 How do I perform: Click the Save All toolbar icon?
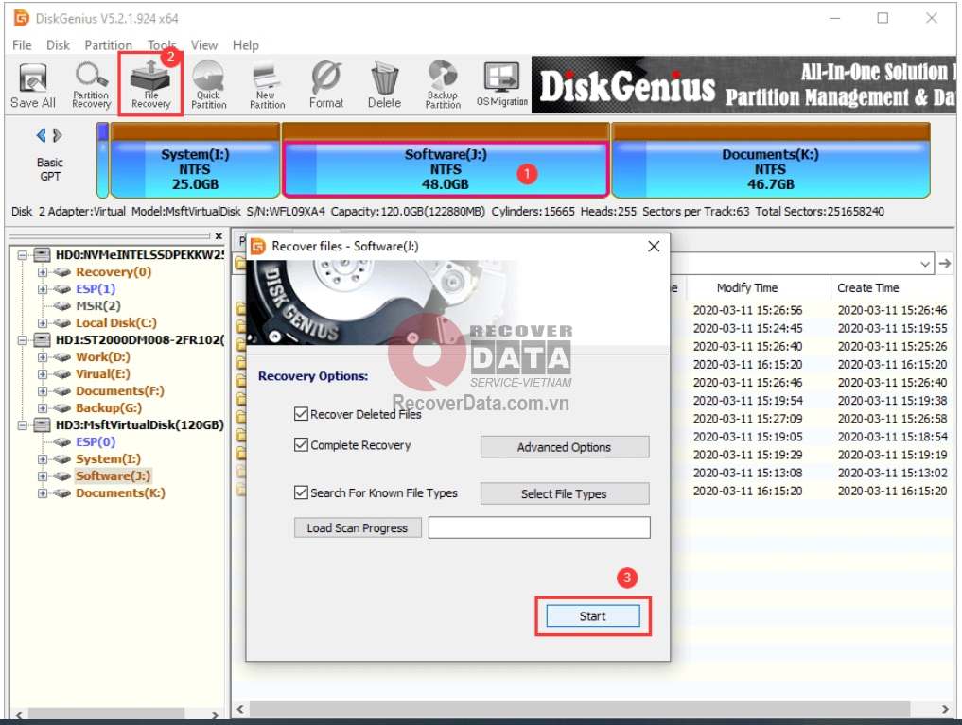pyautogui.click(x=32, y=86)
